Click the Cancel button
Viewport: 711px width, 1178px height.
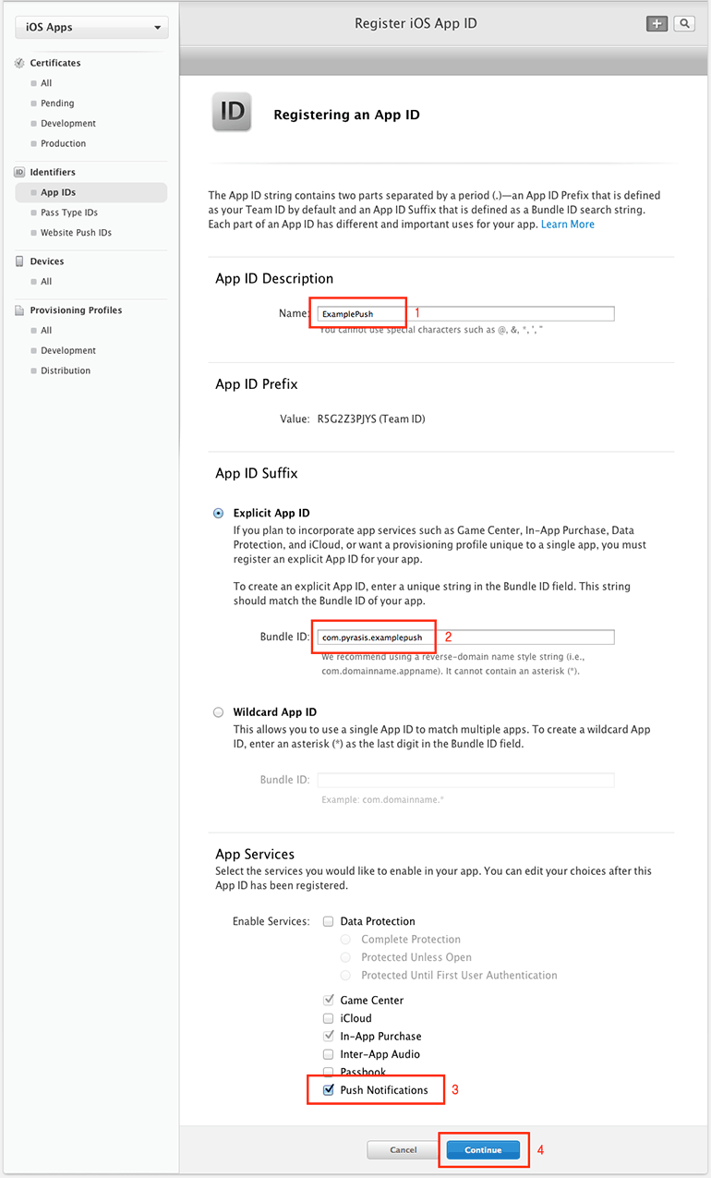[x=403, y=1150]
